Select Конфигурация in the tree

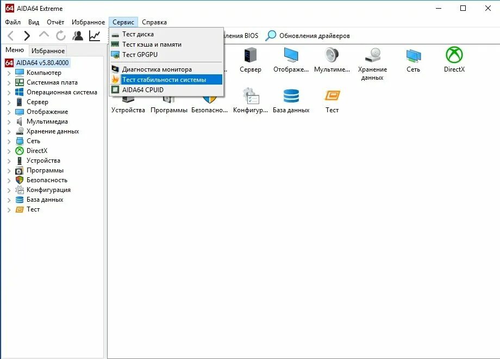pos(48,190)
